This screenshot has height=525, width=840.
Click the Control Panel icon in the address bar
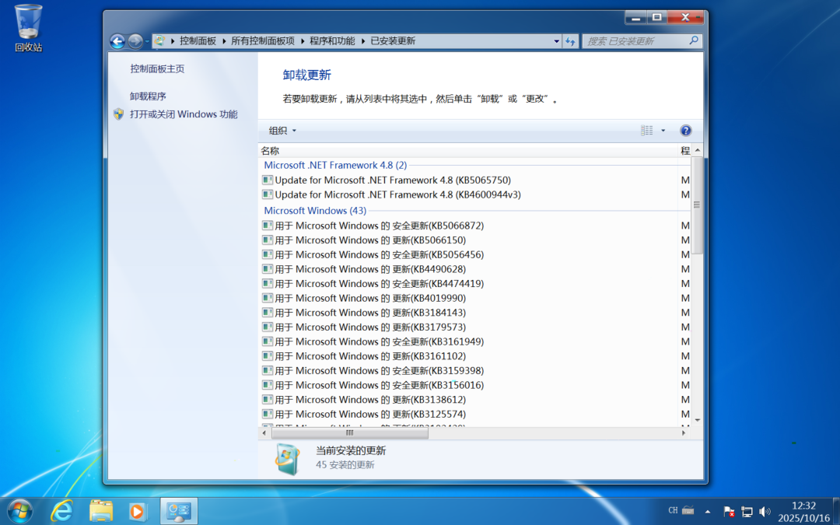click(x=159, y=40)
